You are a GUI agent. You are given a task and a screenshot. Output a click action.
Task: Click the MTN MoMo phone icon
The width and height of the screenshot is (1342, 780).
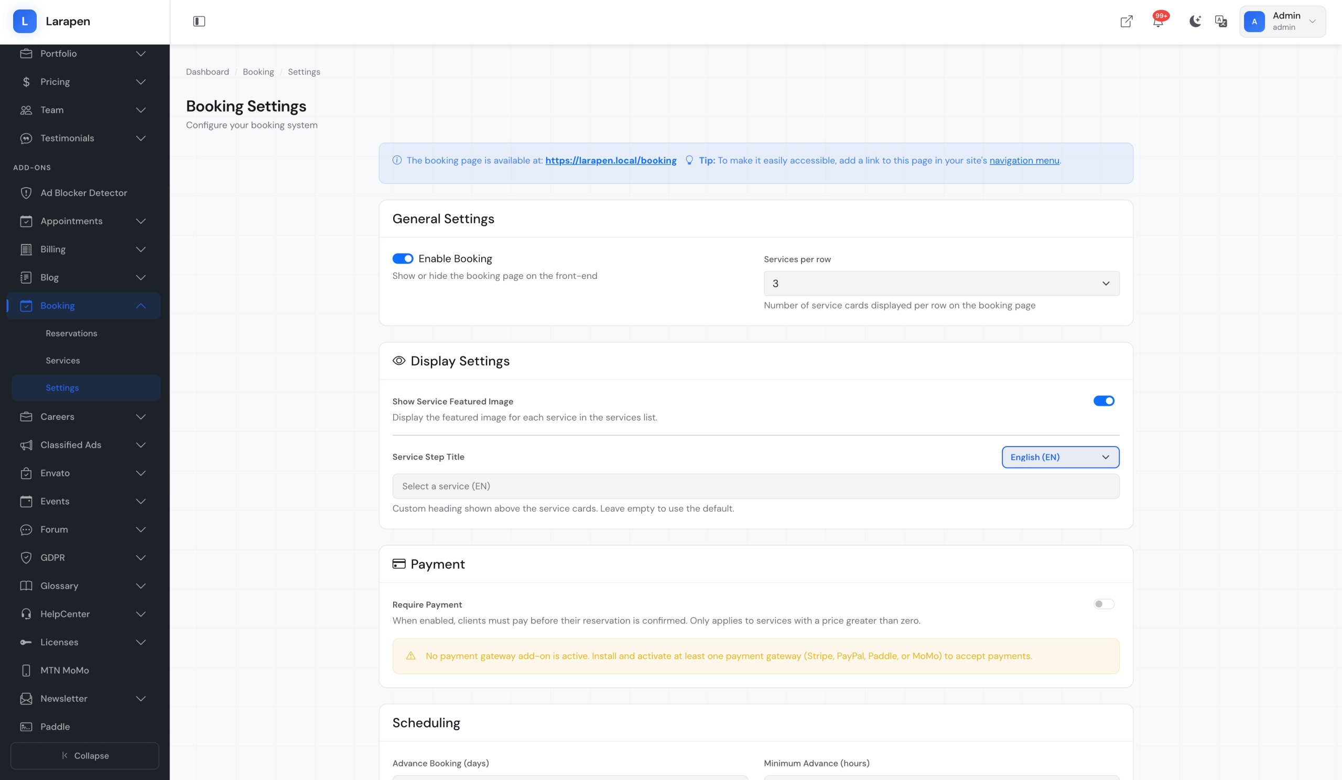[26, 670]
